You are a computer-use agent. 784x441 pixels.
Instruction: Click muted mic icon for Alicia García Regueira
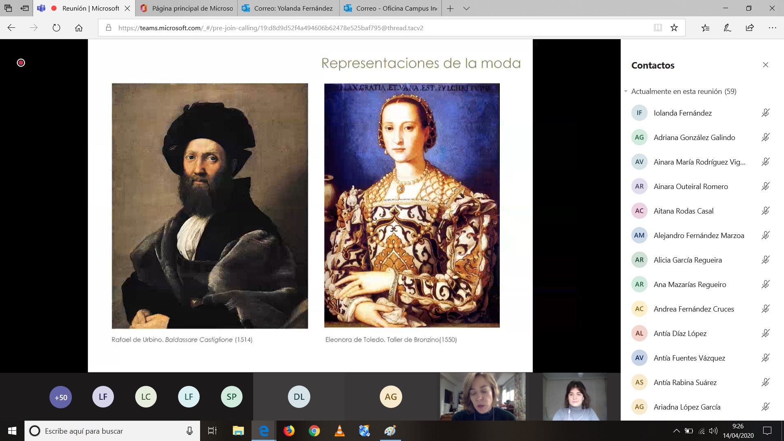pyautogui.click(x=766, y=260)
